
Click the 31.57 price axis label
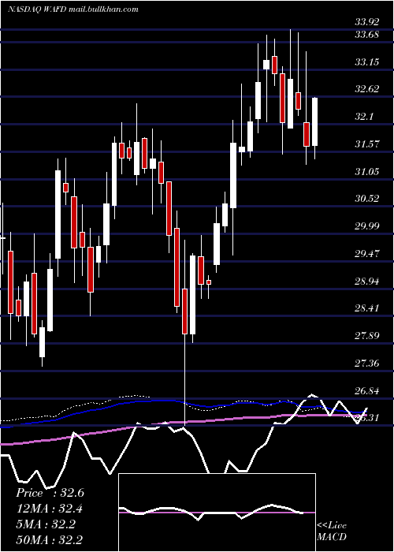[367, 144]
